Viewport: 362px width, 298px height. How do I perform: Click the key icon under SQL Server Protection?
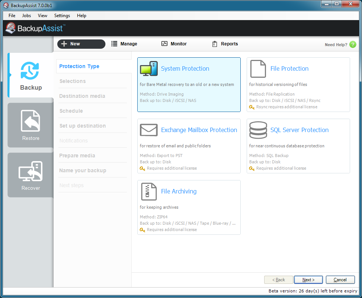click(x=252, y=169)
